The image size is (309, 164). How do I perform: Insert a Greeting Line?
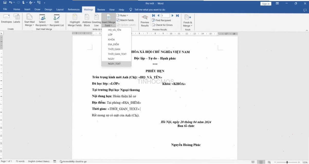pyautogui.click(x=96, y=20)
